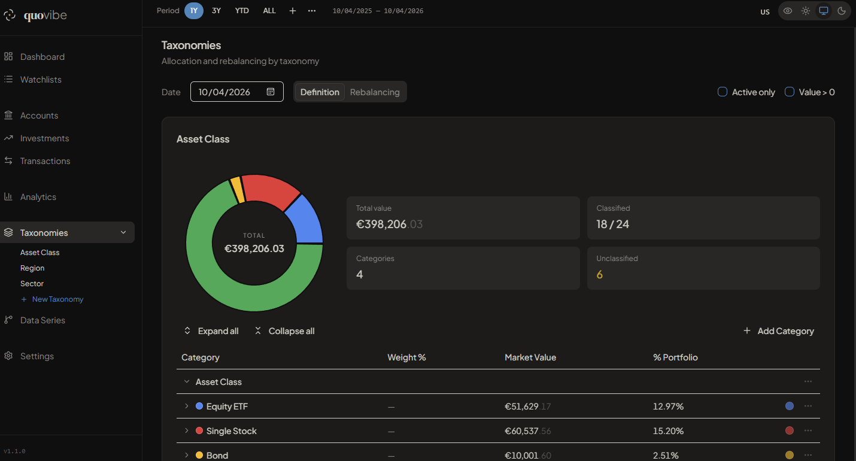Click the New Taxonomy link
Viewport: 856px width, 461px height.
tap(57, 299)
